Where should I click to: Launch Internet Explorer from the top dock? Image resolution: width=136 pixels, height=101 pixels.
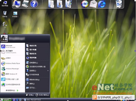tap(102, 4)
